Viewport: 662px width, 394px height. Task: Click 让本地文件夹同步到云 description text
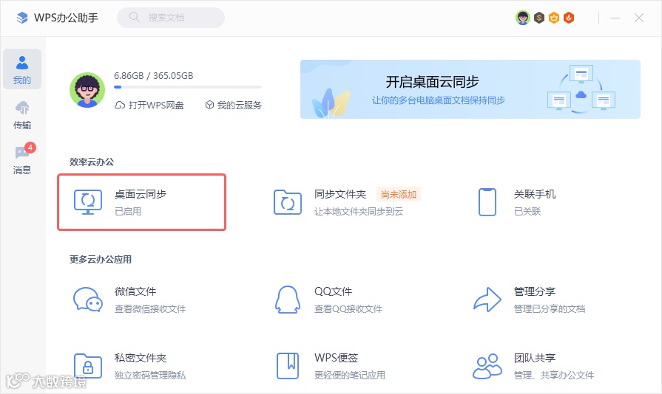pyautogui.click(x=359, y=212)
